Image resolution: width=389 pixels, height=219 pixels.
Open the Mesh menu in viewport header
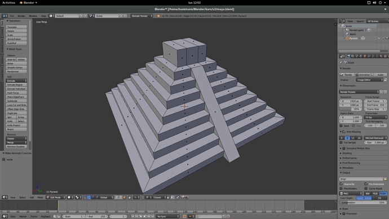click(40, 198)
